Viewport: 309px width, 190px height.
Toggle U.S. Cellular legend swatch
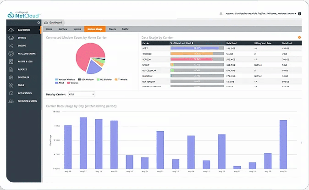click(x=98, y=79)
